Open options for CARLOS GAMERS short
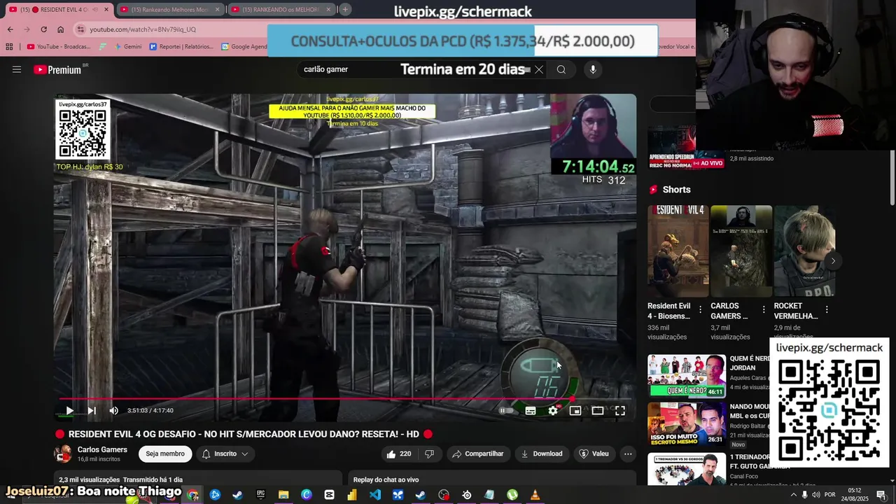 [x=764, y=309]
